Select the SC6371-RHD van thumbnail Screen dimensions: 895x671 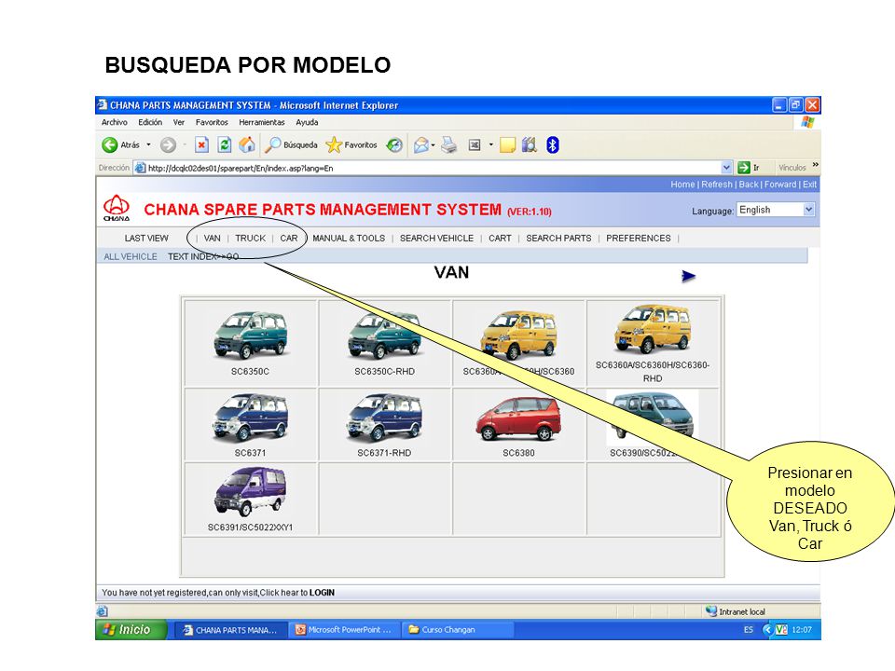tap(384, 418)
